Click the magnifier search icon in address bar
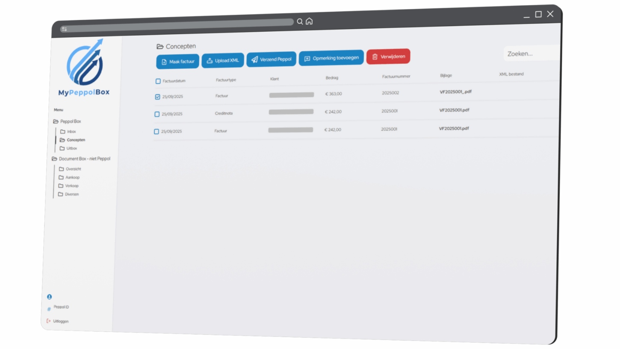 [x=300, y=21]
